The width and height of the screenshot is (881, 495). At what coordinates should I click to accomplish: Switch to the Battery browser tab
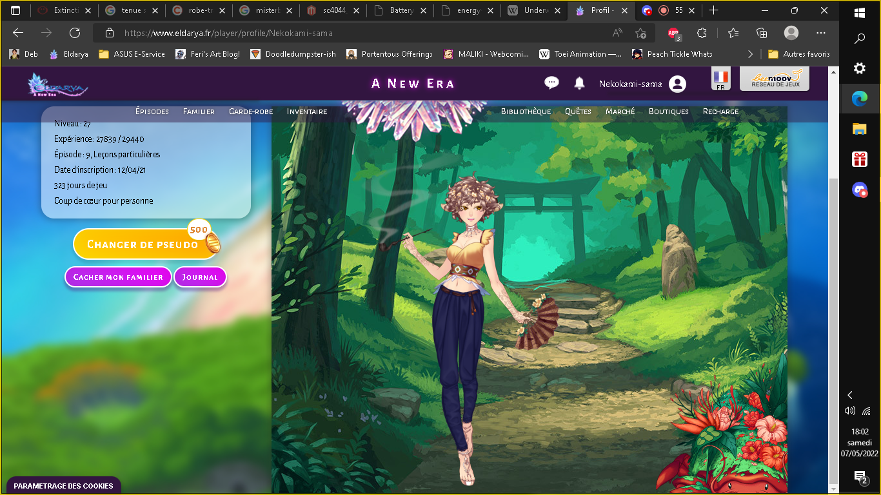pos(400,10)
